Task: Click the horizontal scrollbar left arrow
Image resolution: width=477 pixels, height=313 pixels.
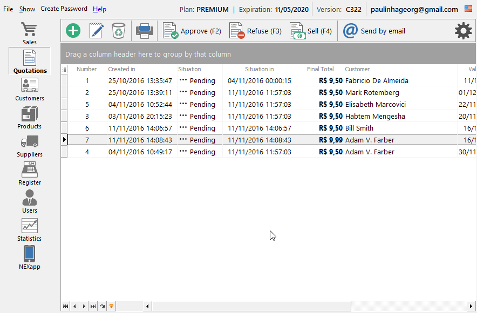Action: pyautogui.click(x=147, y=307)
